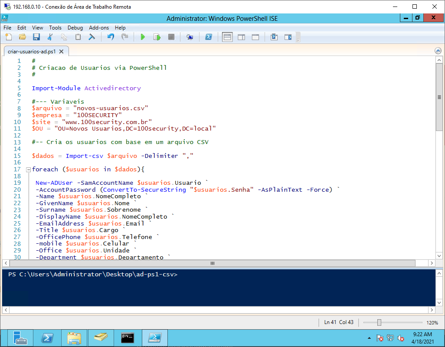Image resolution: width=445 pixels, height=347 pixels.
Task: Expand the toolbar overflow chevron
Action: (x=298, y=39)
